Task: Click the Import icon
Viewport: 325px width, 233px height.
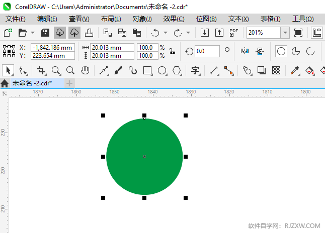Action: [205, 33]
